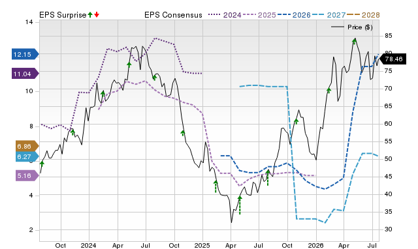Click the 5.16 lavender value tag
The height and width of the screenshot is (249, 418).
pyautogui.click(x=27, y=175)
